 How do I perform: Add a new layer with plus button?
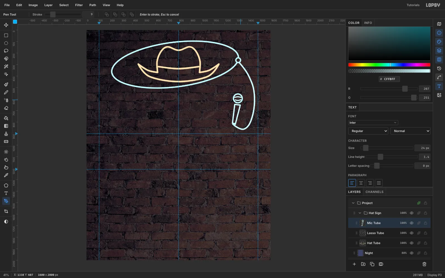click(354, 264)
